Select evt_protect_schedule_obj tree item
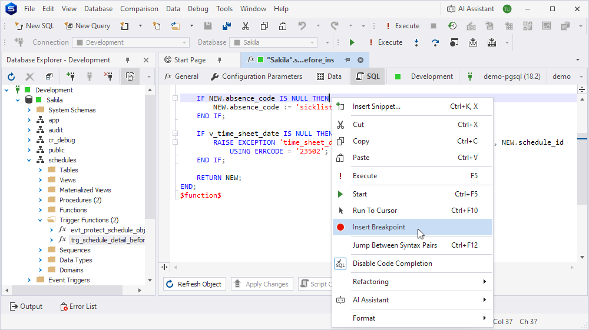 [x=107, y=230]
